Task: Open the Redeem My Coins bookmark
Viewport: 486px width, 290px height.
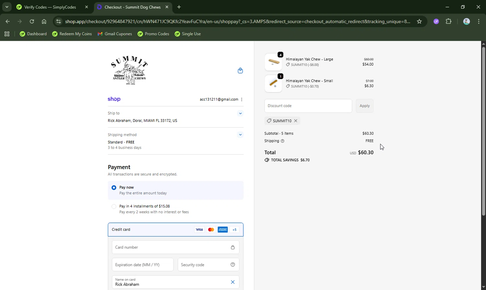Action: coord(72,34)
